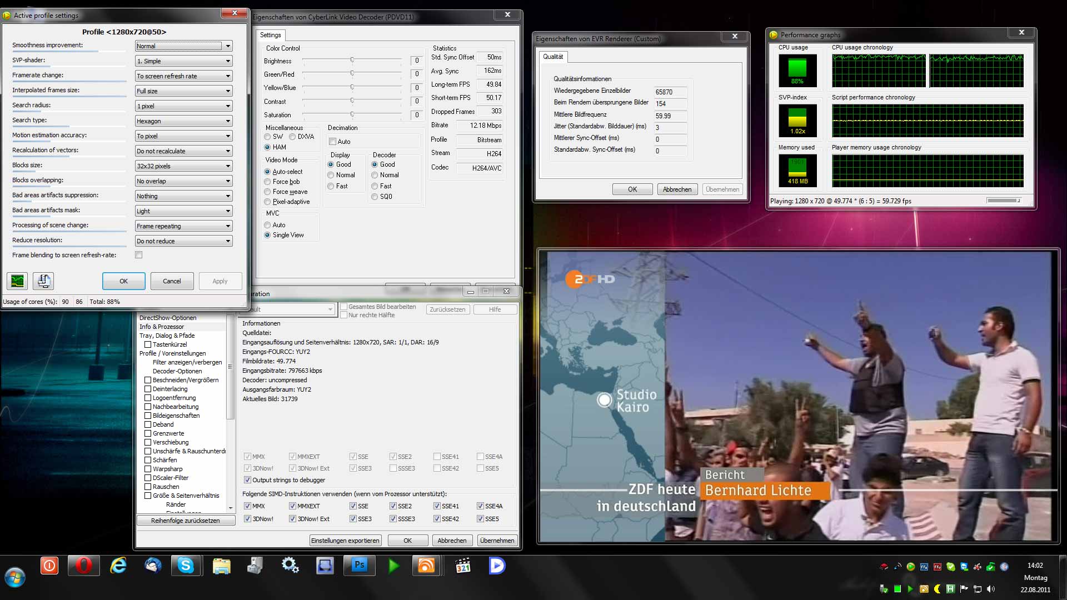
Task: Open Opera from the taskbar
Action: [x=83, y=566]
